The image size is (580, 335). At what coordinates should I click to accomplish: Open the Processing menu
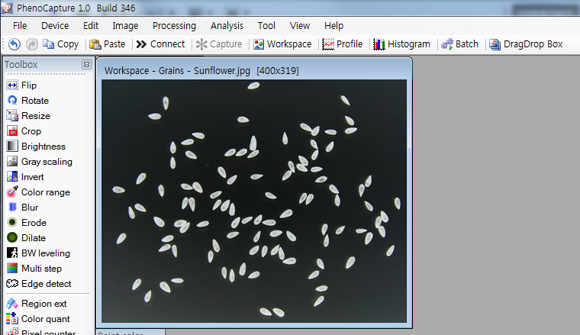pyautogui.click(x=174, y=25)
